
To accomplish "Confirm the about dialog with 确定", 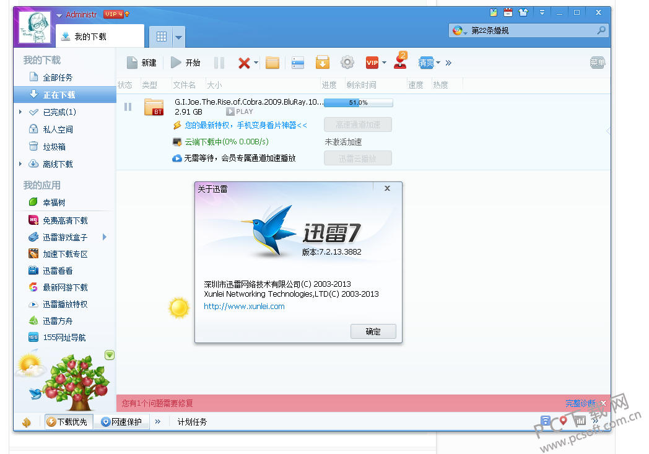I will point(373,331).
